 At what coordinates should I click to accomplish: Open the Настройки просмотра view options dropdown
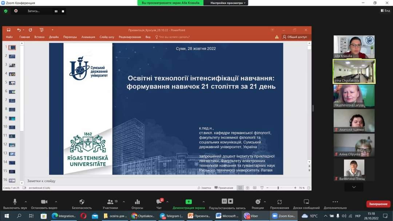point(229,3)
